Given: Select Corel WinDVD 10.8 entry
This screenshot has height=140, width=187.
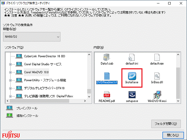Looking at the screenshot, I should 36,72.
